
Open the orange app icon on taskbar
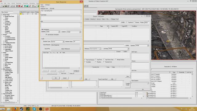[x=47, y=109]
